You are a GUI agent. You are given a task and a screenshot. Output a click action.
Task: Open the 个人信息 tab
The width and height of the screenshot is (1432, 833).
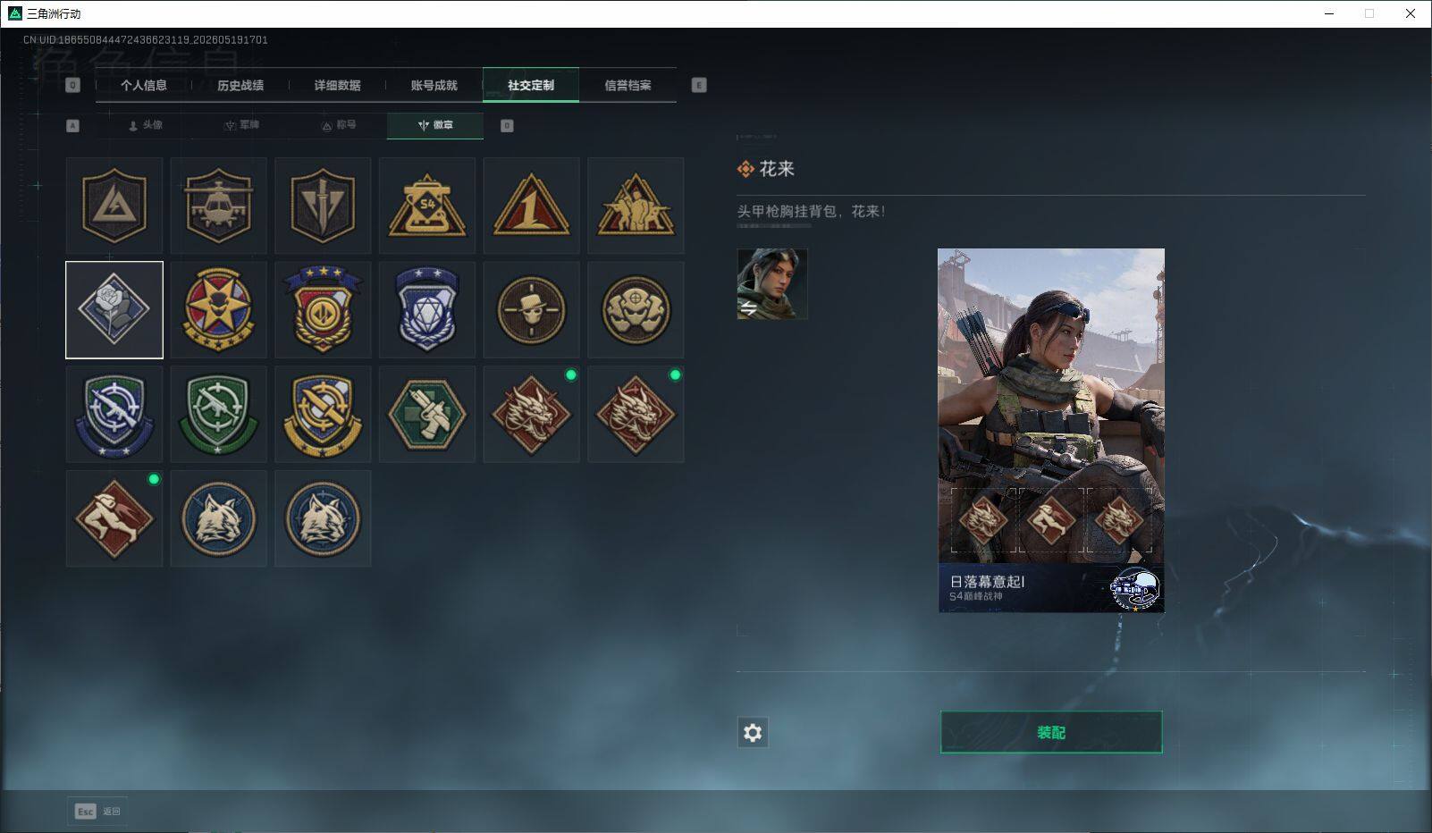tap(144, 85)
